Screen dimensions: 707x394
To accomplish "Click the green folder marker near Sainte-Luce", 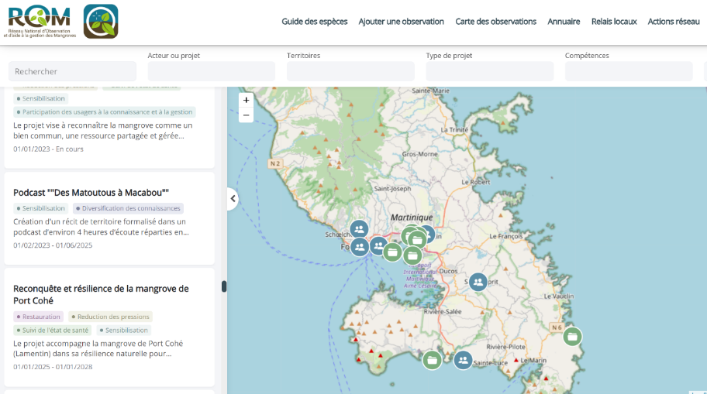I will pos(432,360).
